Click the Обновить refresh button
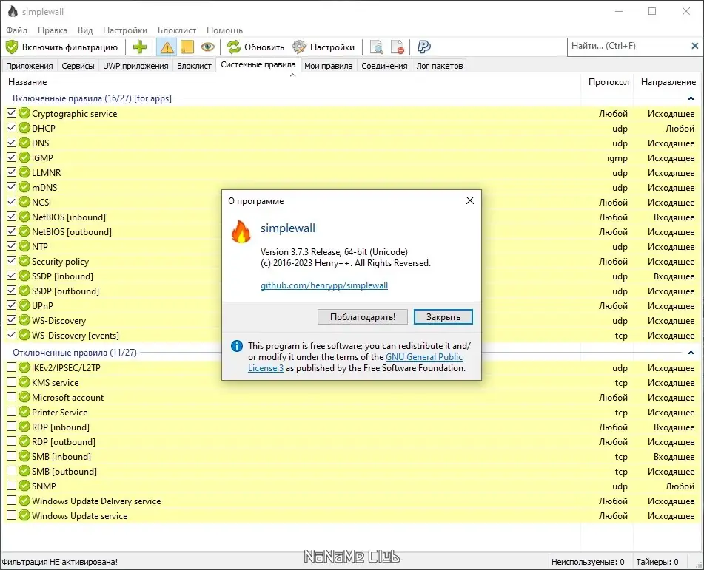Screen dimensions: 704x570 (x=255, y=47)
